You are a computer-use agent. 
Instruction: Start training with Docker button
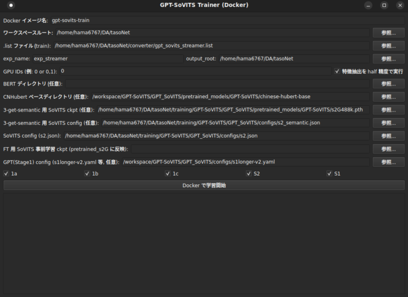(x=204, y=185)
